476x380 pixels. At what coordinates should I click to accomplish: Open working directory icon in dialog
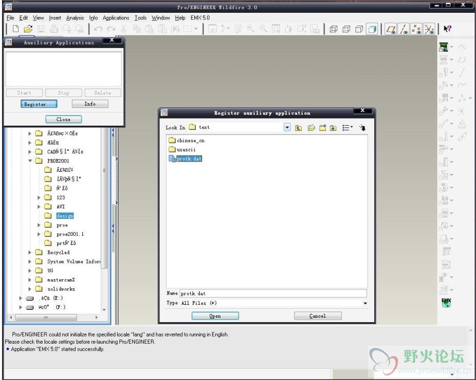pyautogui.click(x=311, y=128)
